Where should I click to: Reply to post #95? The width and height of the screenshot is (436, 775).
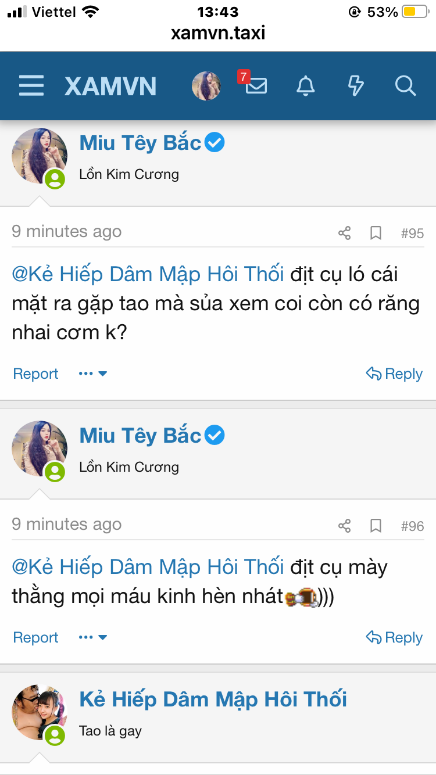click(394, 374)
